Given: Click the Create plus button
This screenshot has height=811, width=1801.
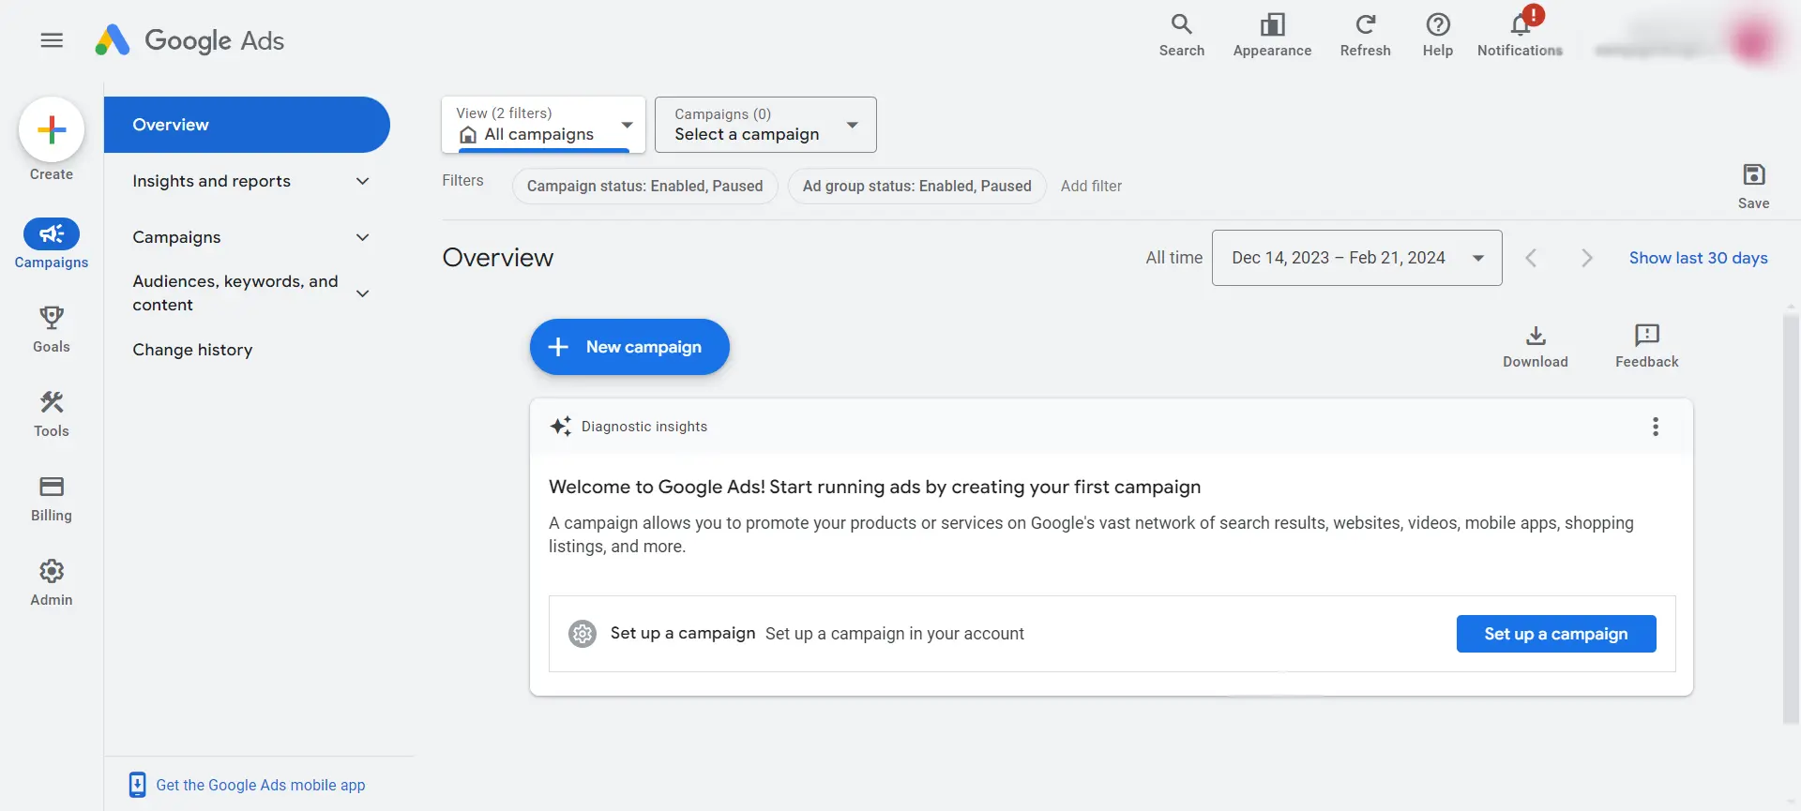Looking at the screenshot, I should (52, 129).
